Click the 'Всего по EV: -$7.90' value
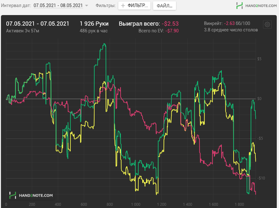Viewport: 279px width, 208px height. coord(159,31)
